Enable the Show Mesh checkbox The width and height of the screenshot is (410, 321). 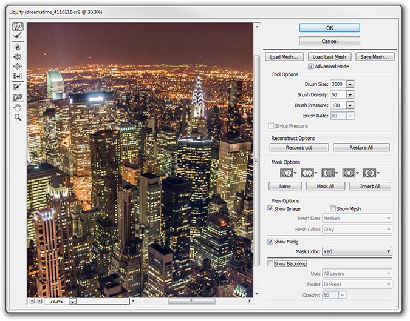[333, 209]
